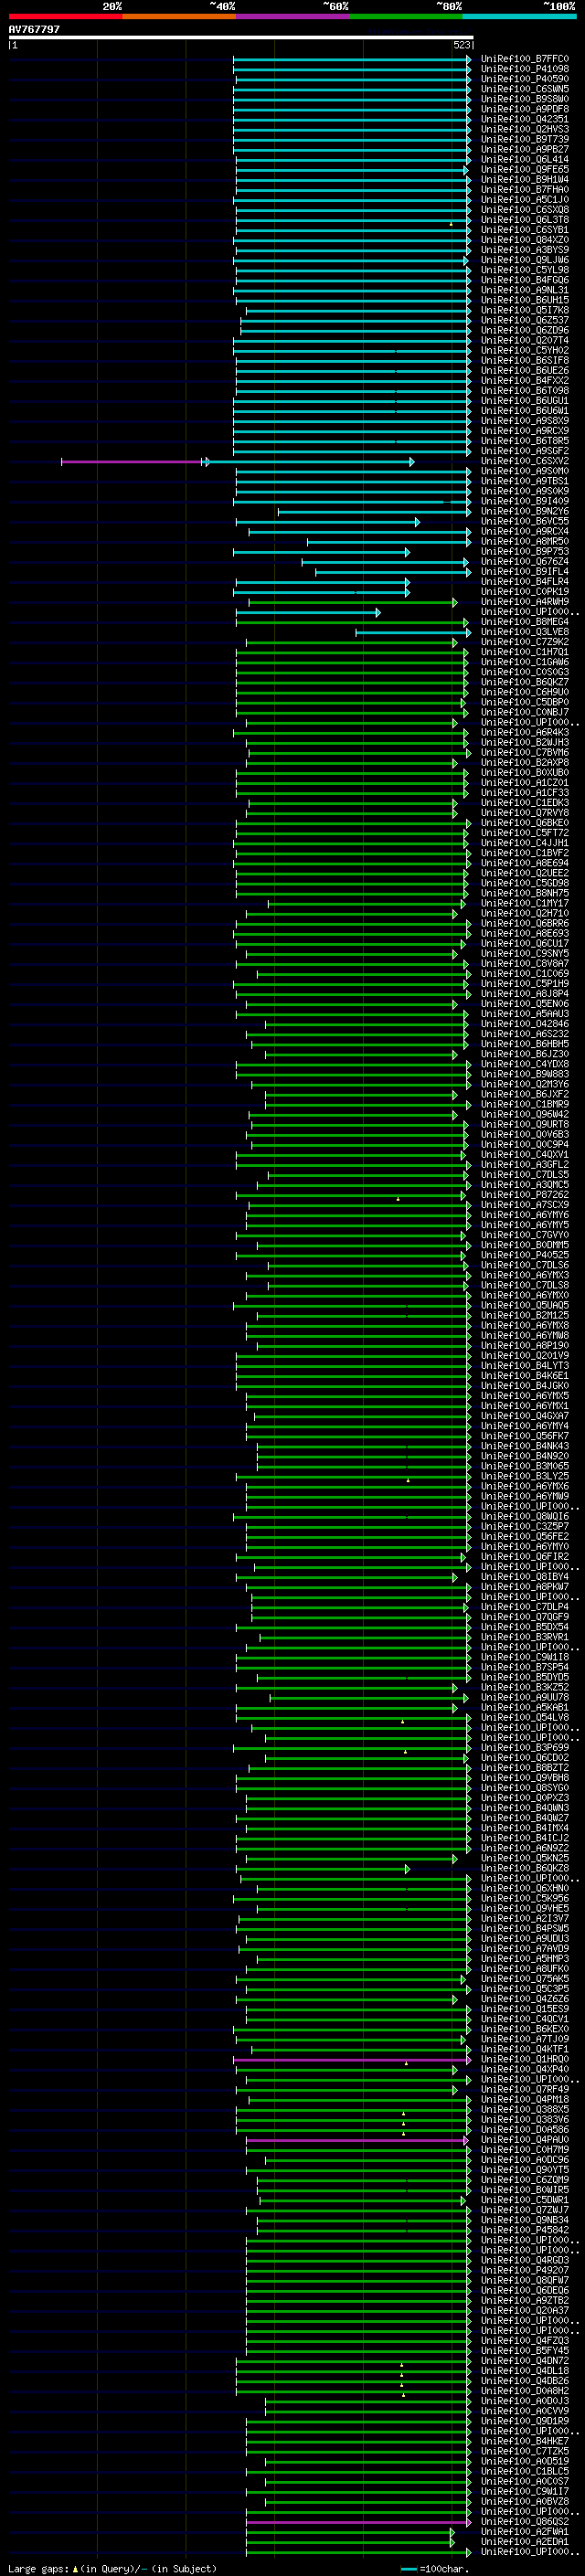
Task: Click the green ~80% legend segment
Action: pyautogui.click(x=406, y=16)
